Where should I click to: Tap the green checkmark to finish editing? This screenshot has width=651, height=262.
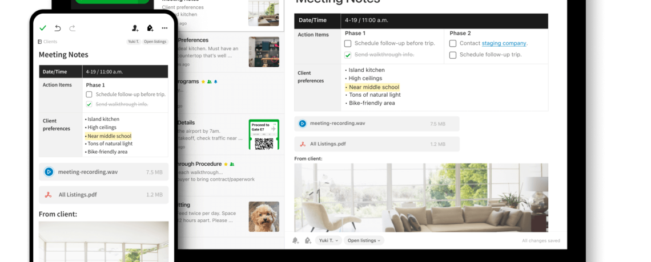43,28
